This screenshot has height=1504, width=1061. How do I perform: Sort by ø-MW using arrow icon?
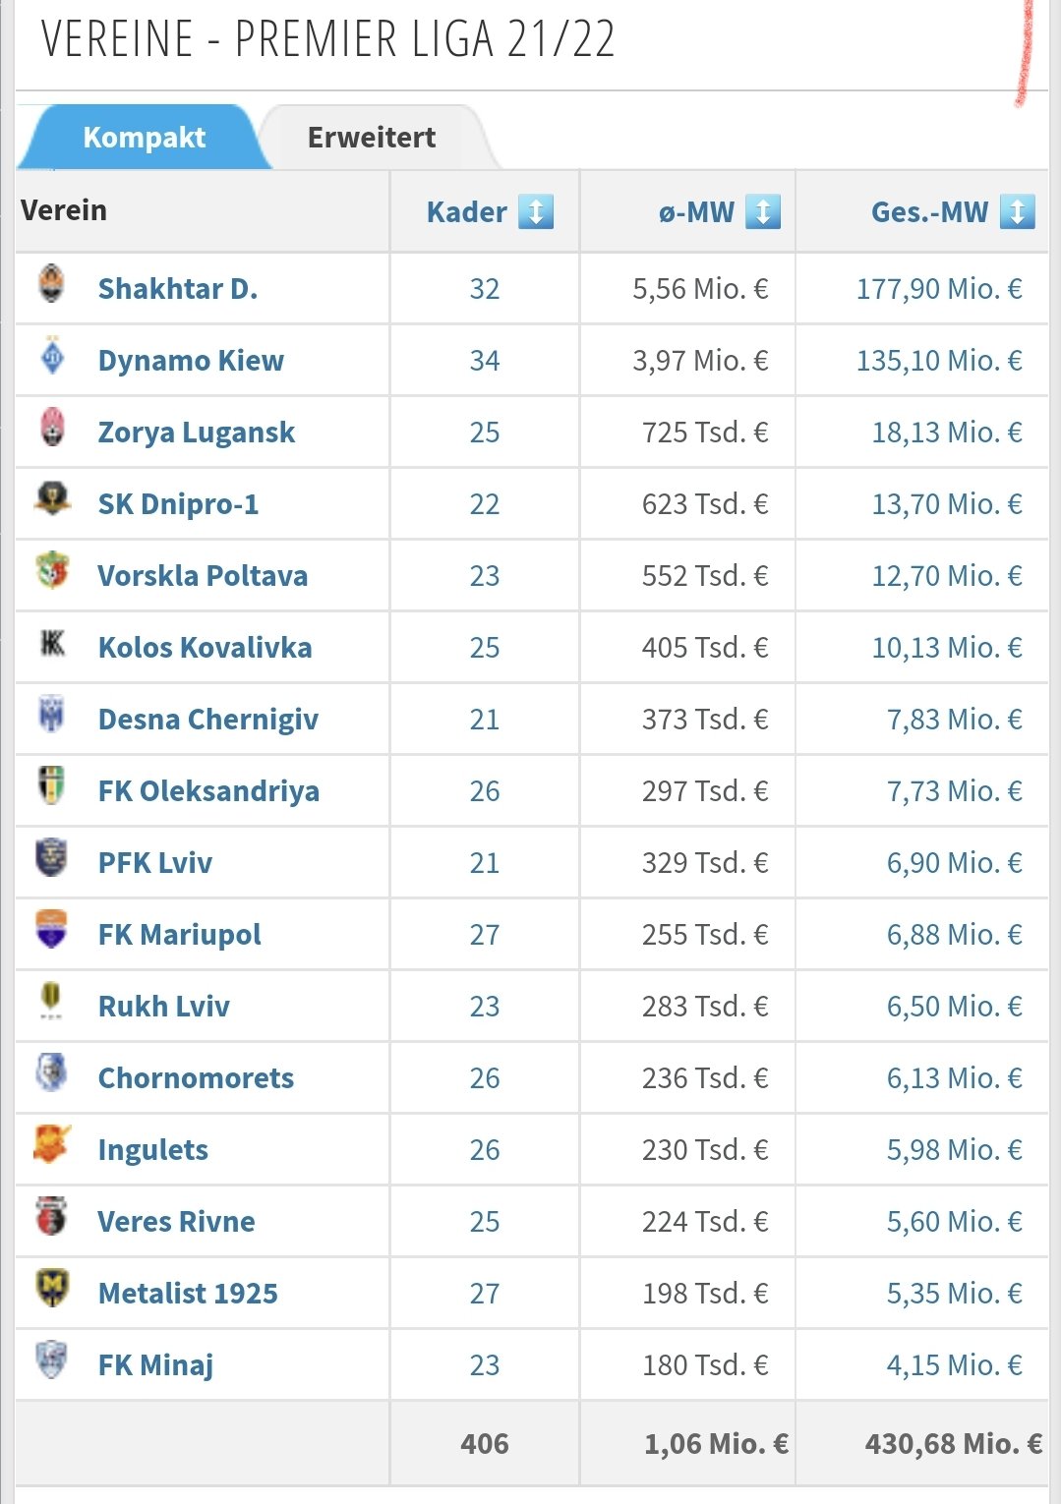pyautogui.click(x=763, y=211)
